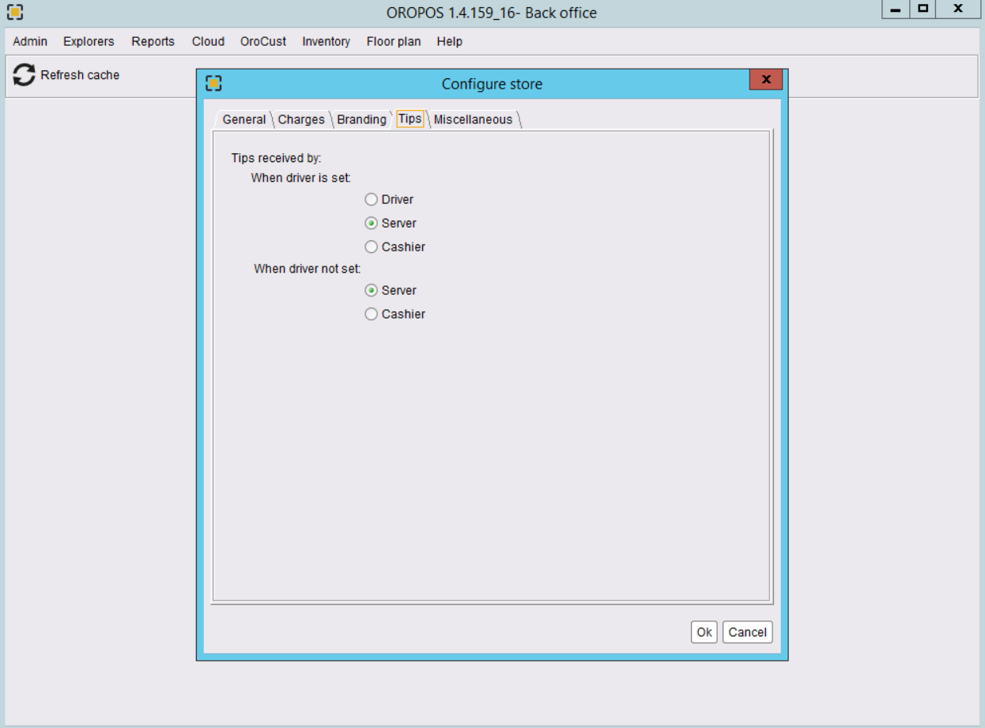The image size is (985, 728).
Task: Open the Help menu
Action: [449, 41]
